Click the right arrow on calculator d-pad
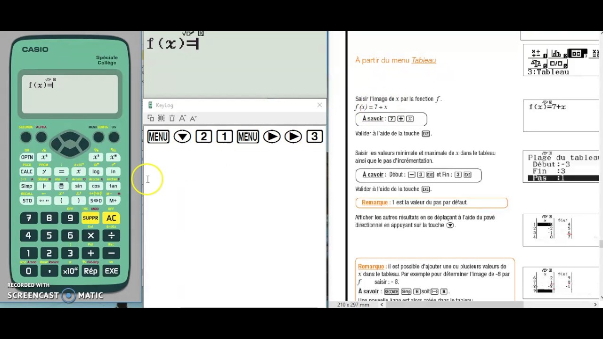Screen dimensions: 603x339 point(83,144)
